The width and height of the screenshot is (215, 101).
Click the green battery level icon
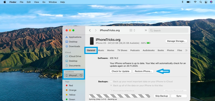point(149,43)
